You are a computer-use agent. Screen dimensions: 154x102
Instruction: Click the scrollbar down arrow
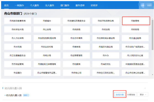(x=153, y=75)
